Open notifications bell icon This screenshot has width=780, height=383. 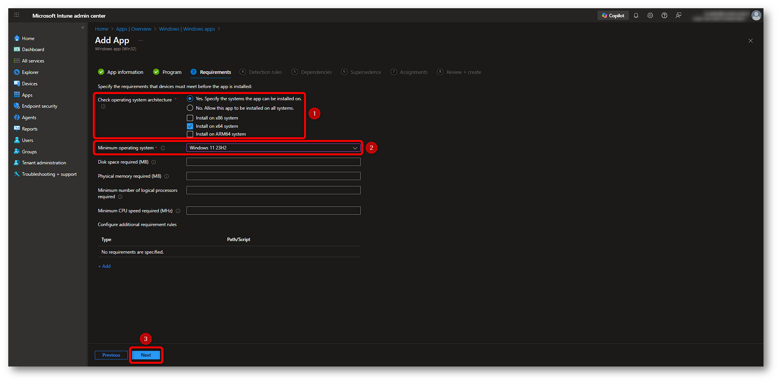(636, 16)
